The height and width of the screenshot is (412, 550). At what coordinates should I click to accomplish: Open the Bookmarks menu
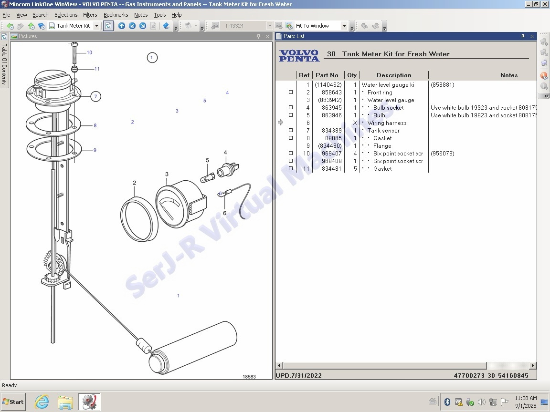click(x=116, y=15)
